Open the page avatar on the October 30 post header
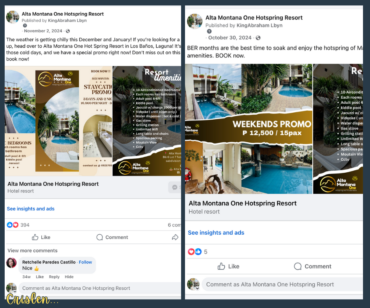Screen dimensions: 370x308 [195, 21]
